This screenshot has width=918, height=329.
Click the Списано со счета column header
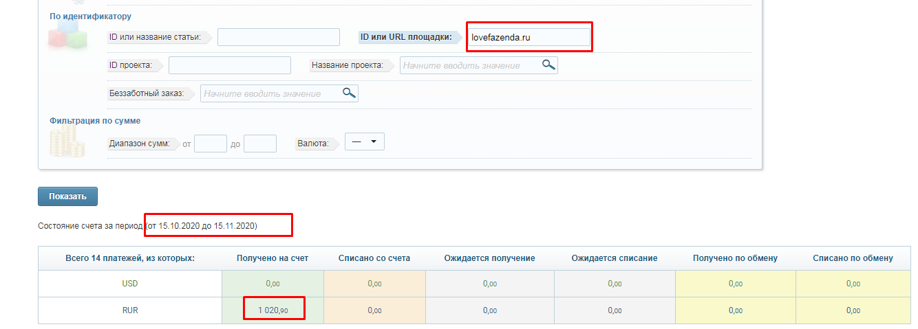click(x=374, y=258)
